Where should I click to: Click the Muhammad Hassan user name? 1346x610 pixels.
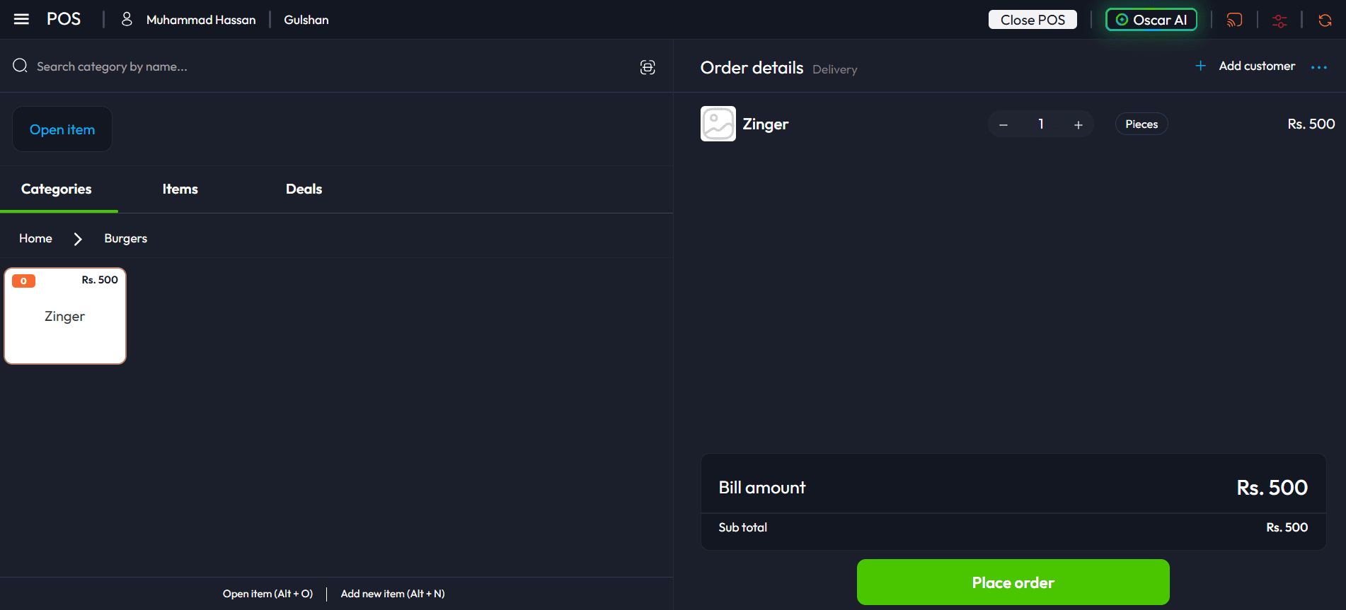click(201, 20)
